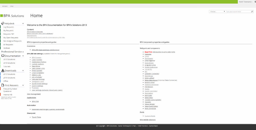Open Frequently Asked Questions in sidebar

[10, 90]
